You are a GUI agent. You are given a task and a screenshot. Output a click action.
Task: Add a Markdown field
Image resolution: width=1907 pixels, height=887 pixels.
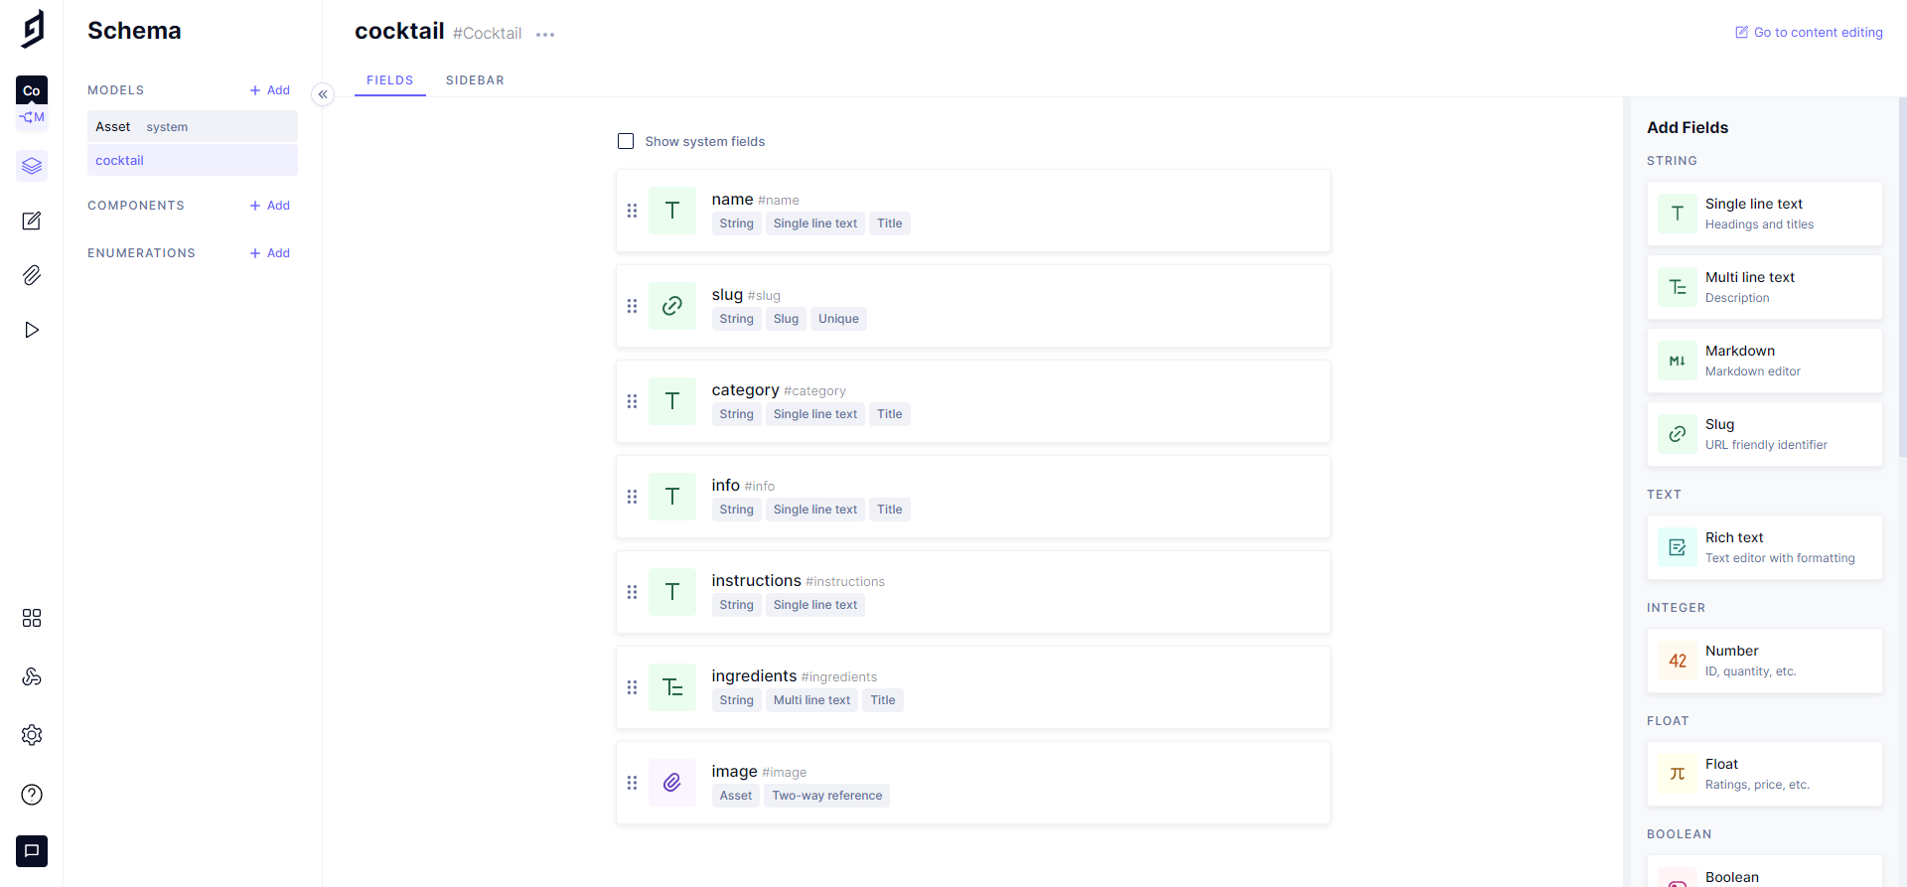(x=1764, y=361)
